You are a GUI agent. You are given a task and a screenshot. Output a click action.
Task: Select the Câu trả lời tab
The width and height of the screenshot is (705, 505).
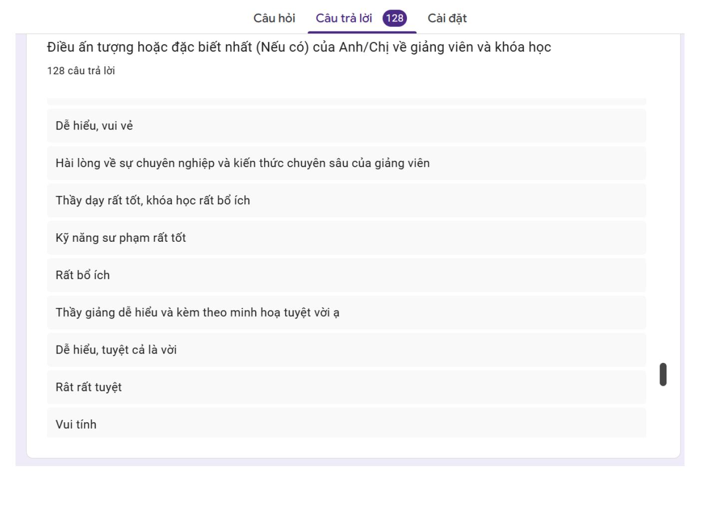click(344, 18)
